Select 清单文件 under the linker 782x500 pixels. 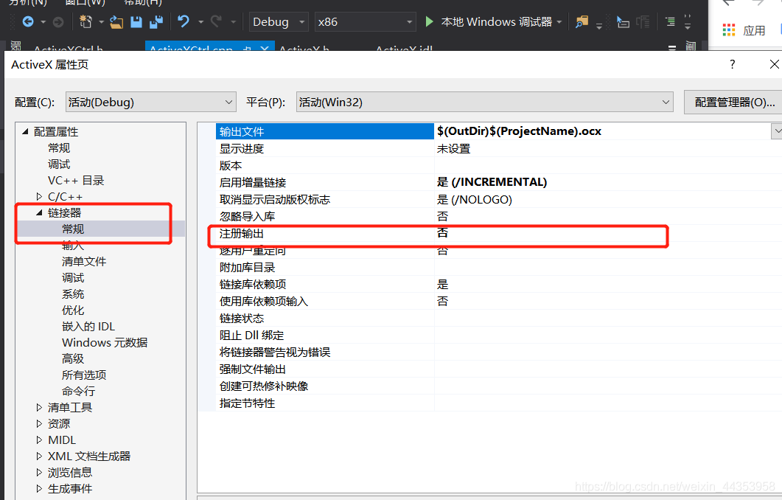[x=84, y=262]
